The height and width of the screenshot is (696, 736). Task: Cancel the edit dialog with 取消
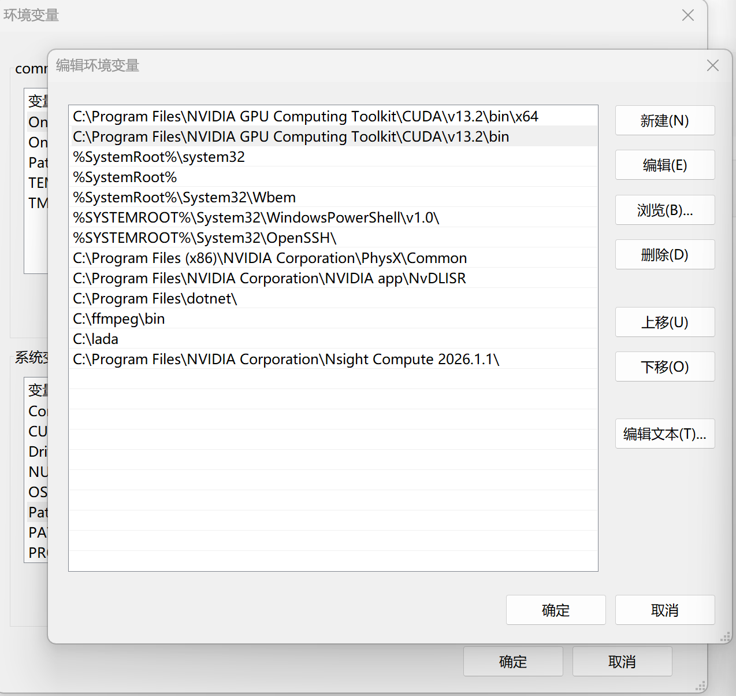pos(665,610)
